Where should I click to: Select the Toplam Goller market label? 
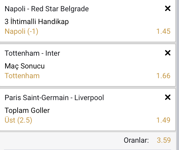[27, 110]
